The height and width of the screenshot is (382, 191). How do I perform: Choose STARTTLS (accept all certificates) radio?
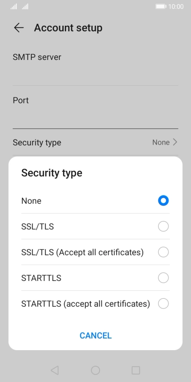point(163,304)
